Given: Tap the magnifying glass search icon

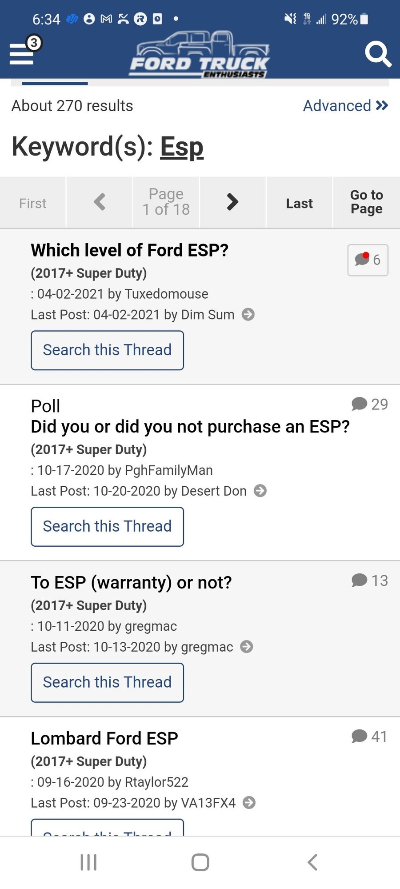Looking at the screenshot, I should click(x=377, y=54).
